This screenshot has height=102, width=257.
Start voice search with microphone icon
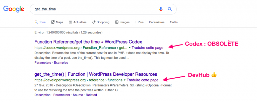[161, 9]
